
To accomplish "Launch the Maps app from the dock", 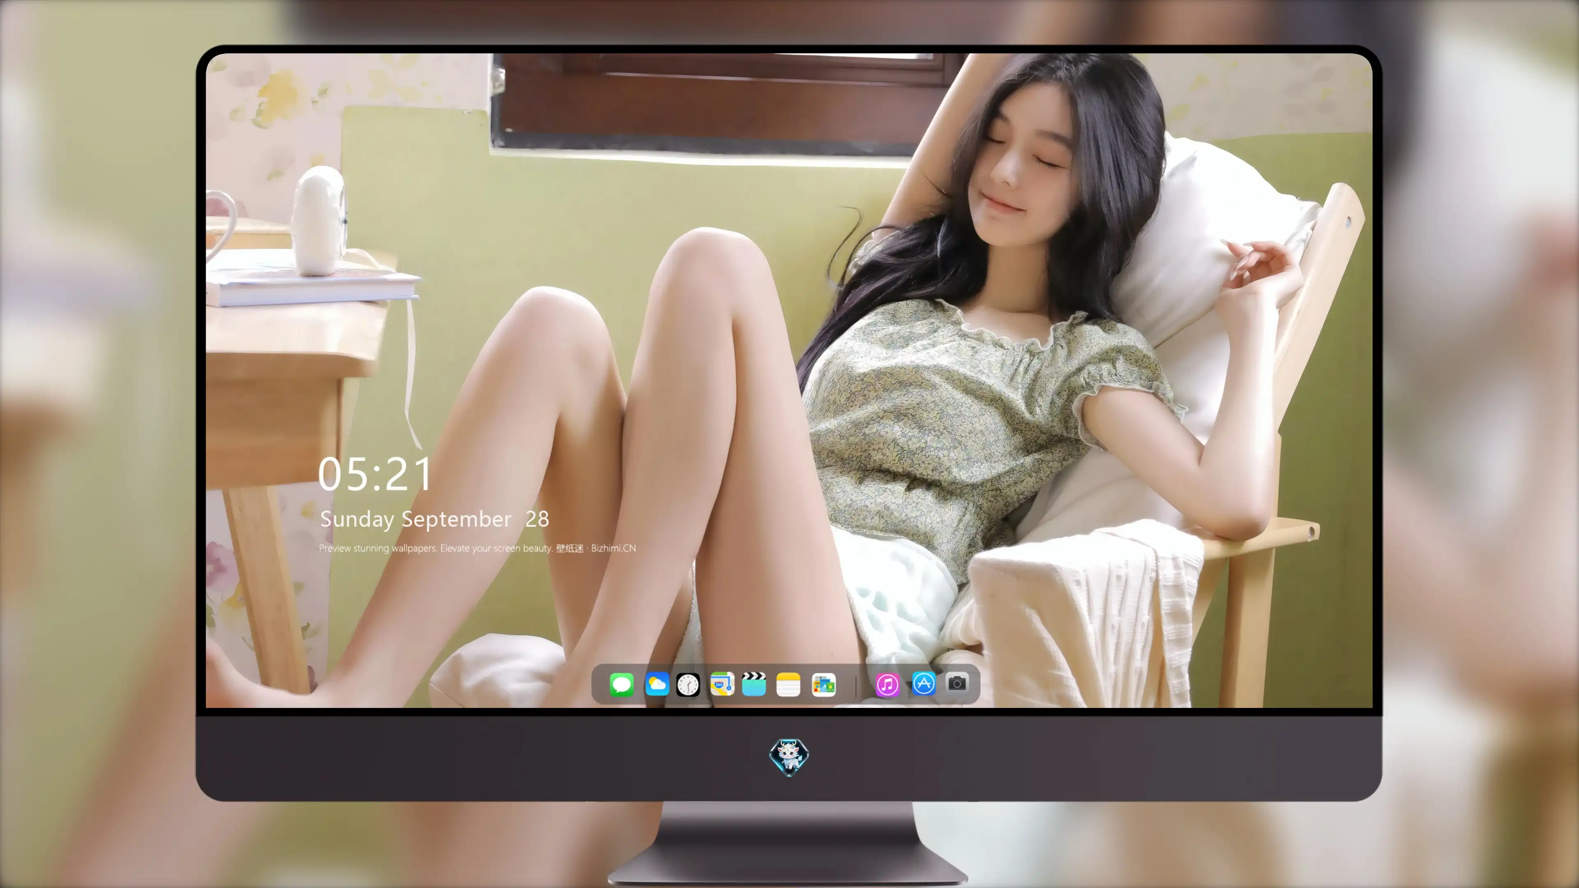I will tap(722, 684).
